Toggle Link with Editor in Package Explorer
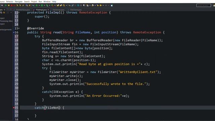The width and height of the screenshot is (215, 121). point(4,12)
